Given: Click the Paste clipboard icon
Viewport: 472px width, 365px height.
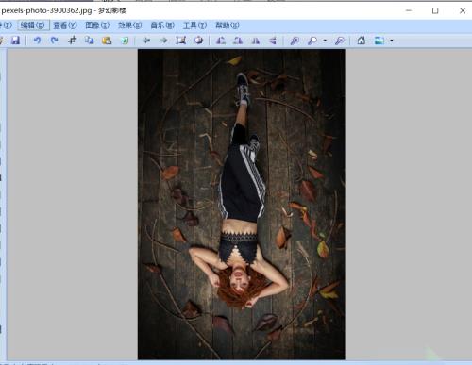Looking at the screenshot, I should [107, 41].
